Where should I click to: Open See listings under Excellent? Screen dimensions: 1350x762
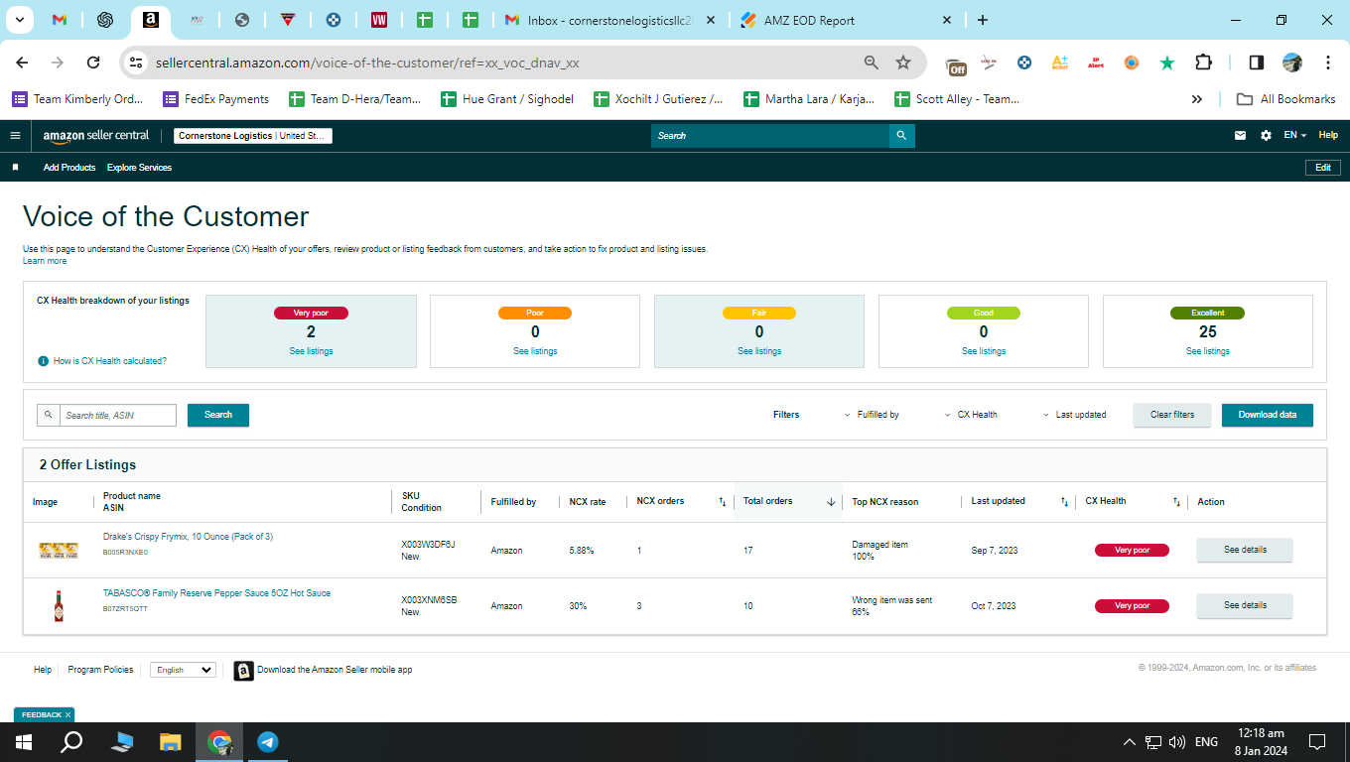[1208, 351]
